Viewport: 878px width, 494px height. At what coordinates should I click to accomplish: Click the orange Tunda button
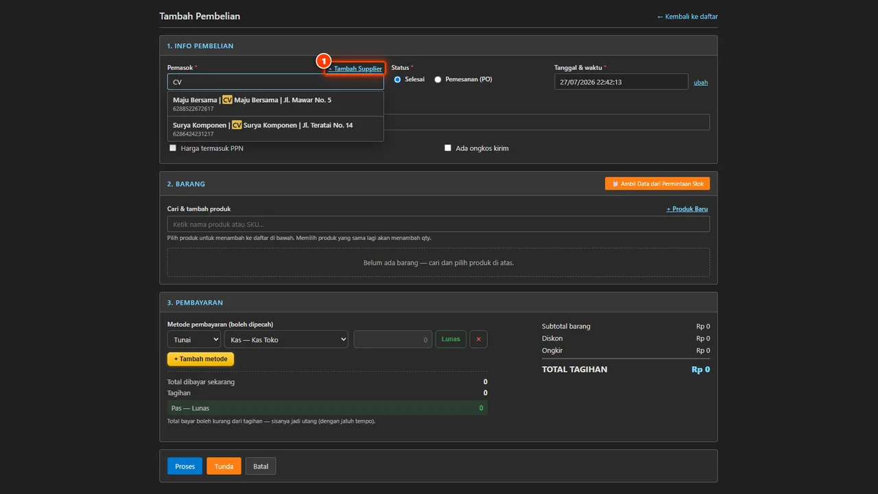pos(224,467)
